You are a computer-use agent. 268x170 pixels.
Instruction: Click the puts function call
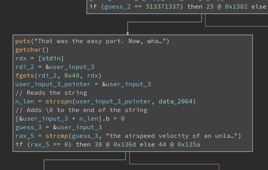23,41
